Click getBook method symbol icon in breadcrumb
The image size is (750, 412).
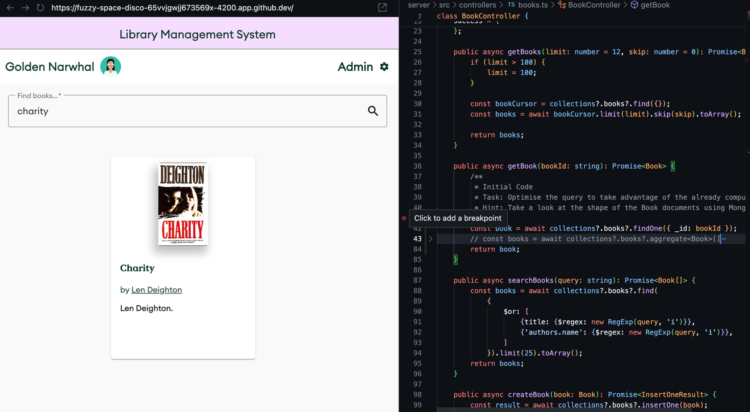[634, 5]
